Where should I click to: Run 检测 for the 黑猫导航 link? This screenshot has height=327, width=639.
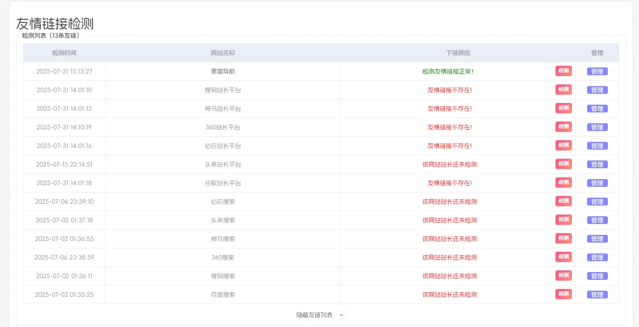click(x=563, y=71)
